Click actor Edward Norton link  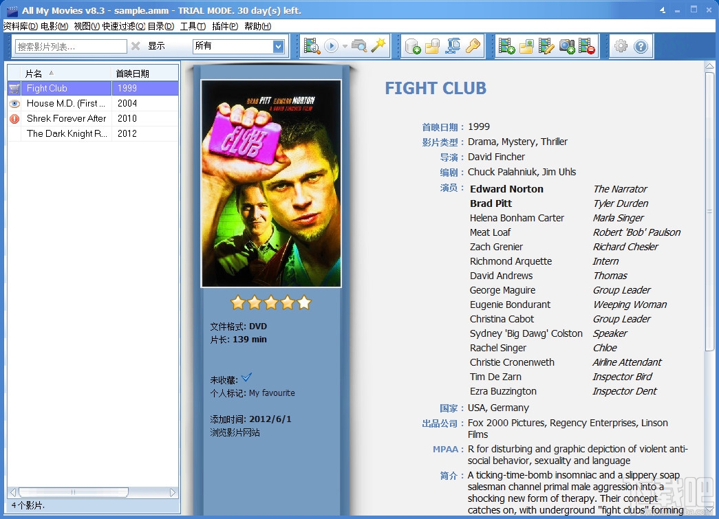506,189
